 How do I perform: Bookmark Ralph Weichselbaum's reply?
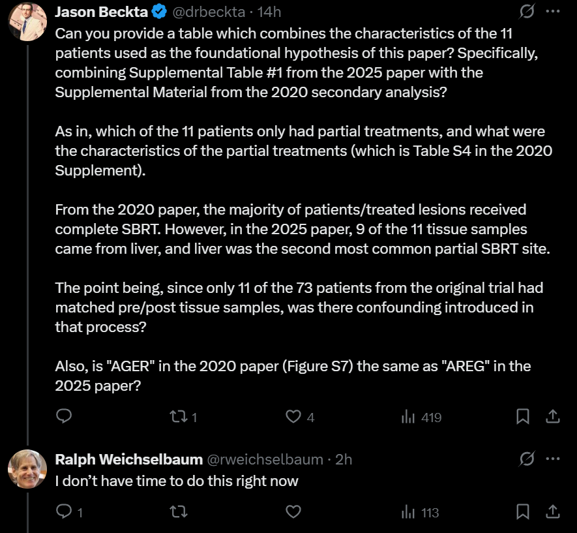523,511
